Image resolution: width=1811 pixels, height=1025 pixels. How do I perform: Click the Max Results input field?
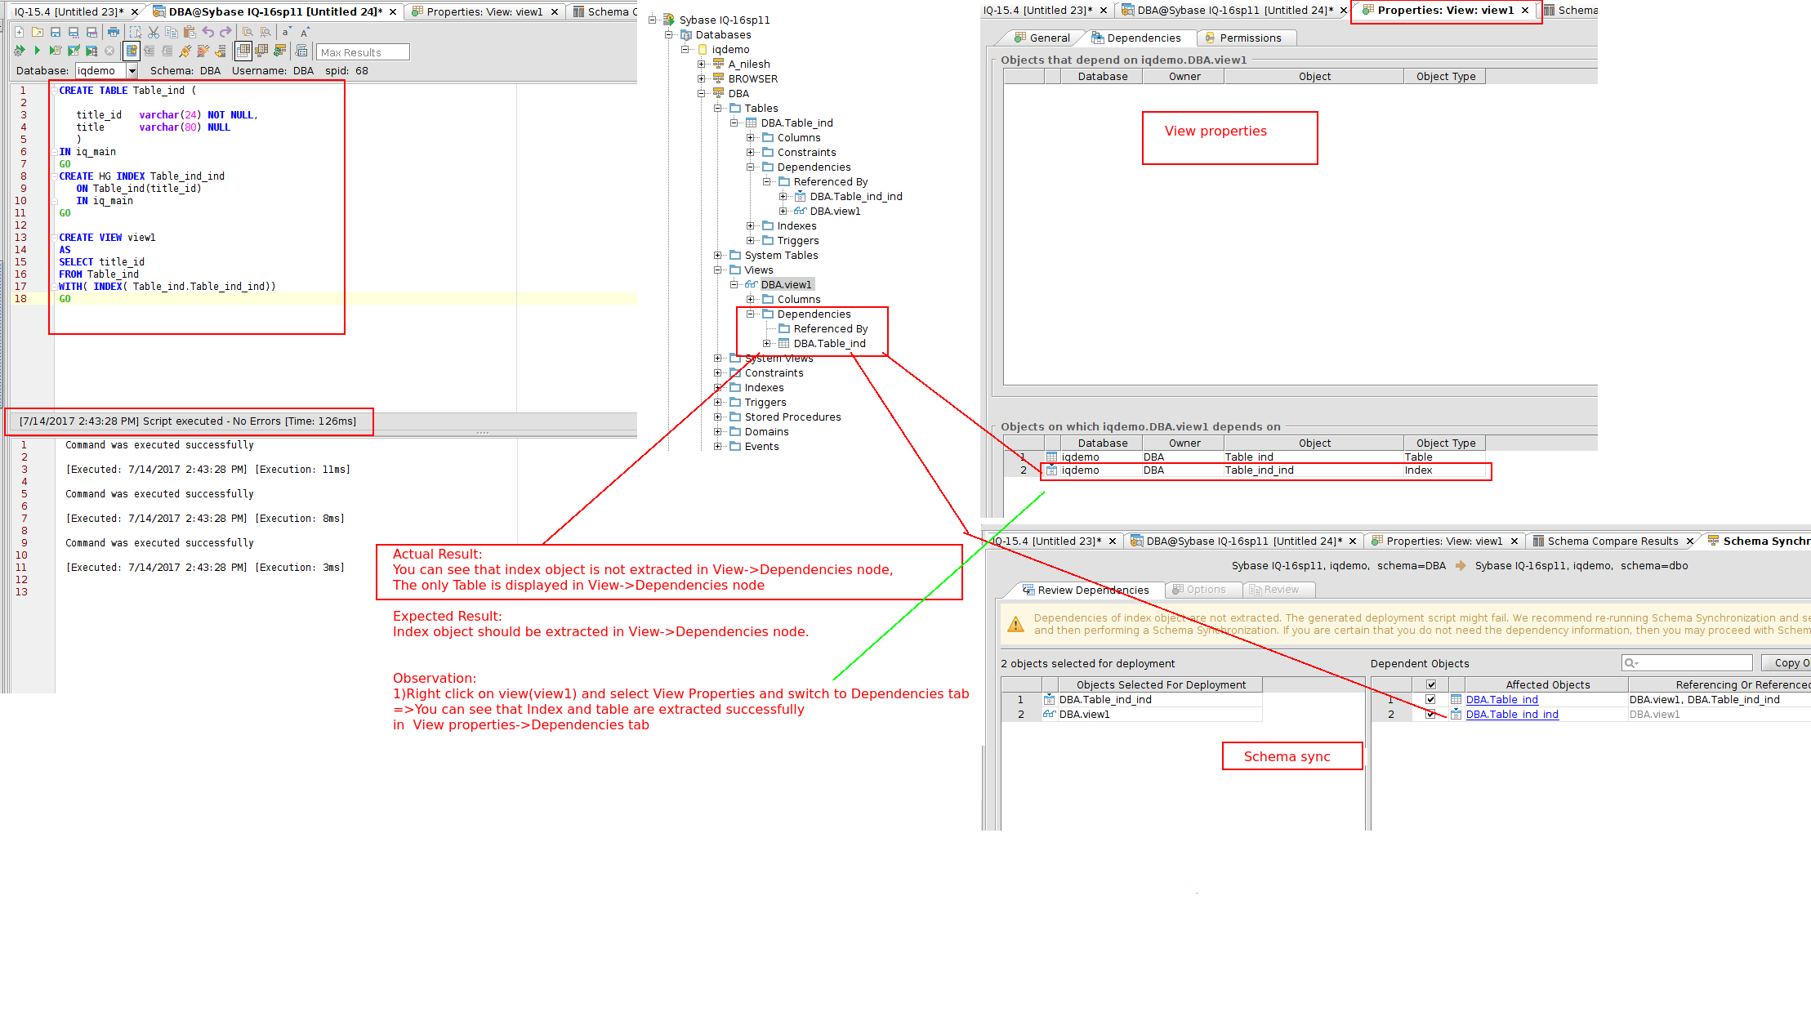362,52
